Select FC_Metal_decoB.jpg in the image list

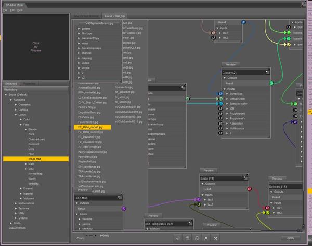(93, 127)
